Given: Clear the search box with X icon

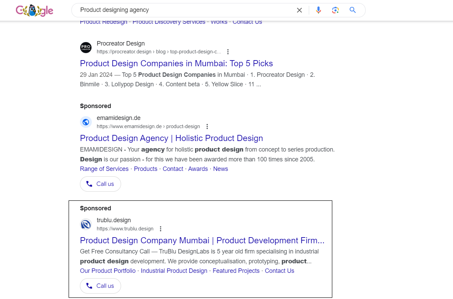Looking at the screenshot, I should point(299,10).
